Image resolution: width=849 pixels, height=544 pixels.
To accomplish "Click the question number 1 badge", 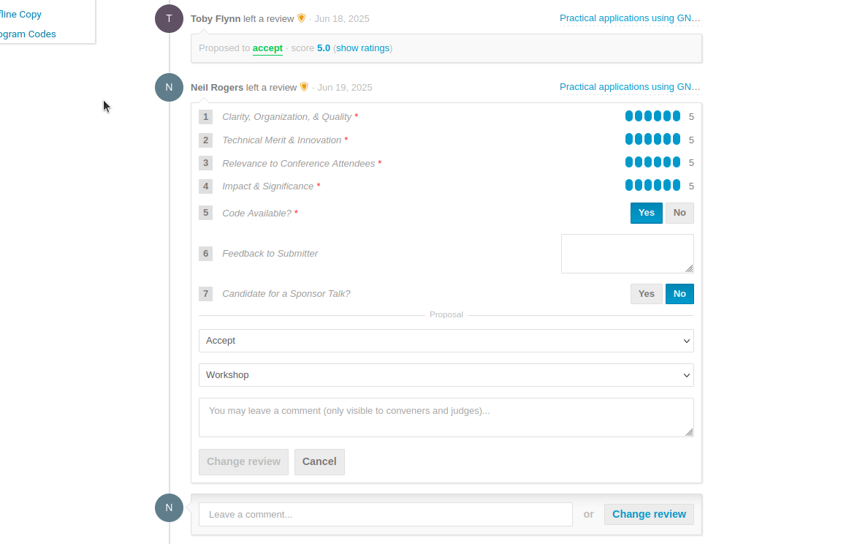I will [x=206, y=117].
